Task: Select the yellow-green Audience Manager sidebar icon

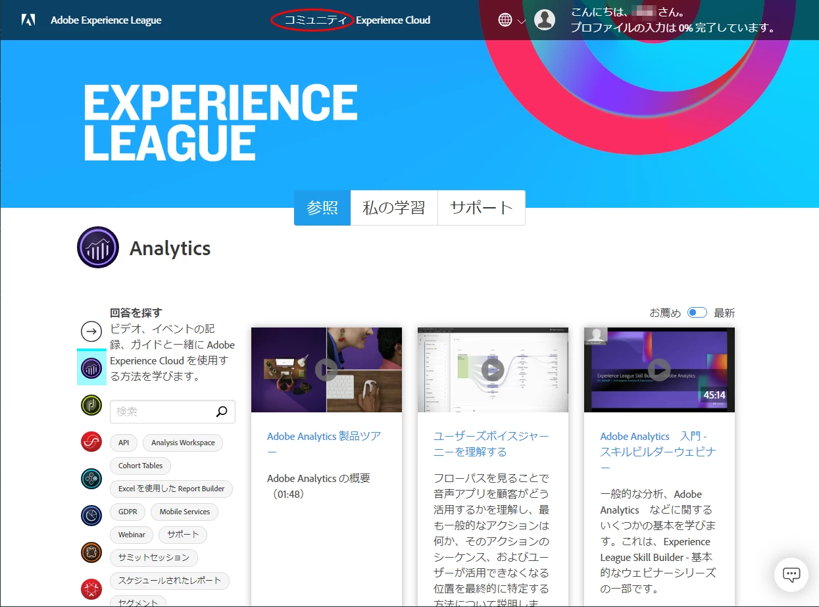Action: [91, 405]
